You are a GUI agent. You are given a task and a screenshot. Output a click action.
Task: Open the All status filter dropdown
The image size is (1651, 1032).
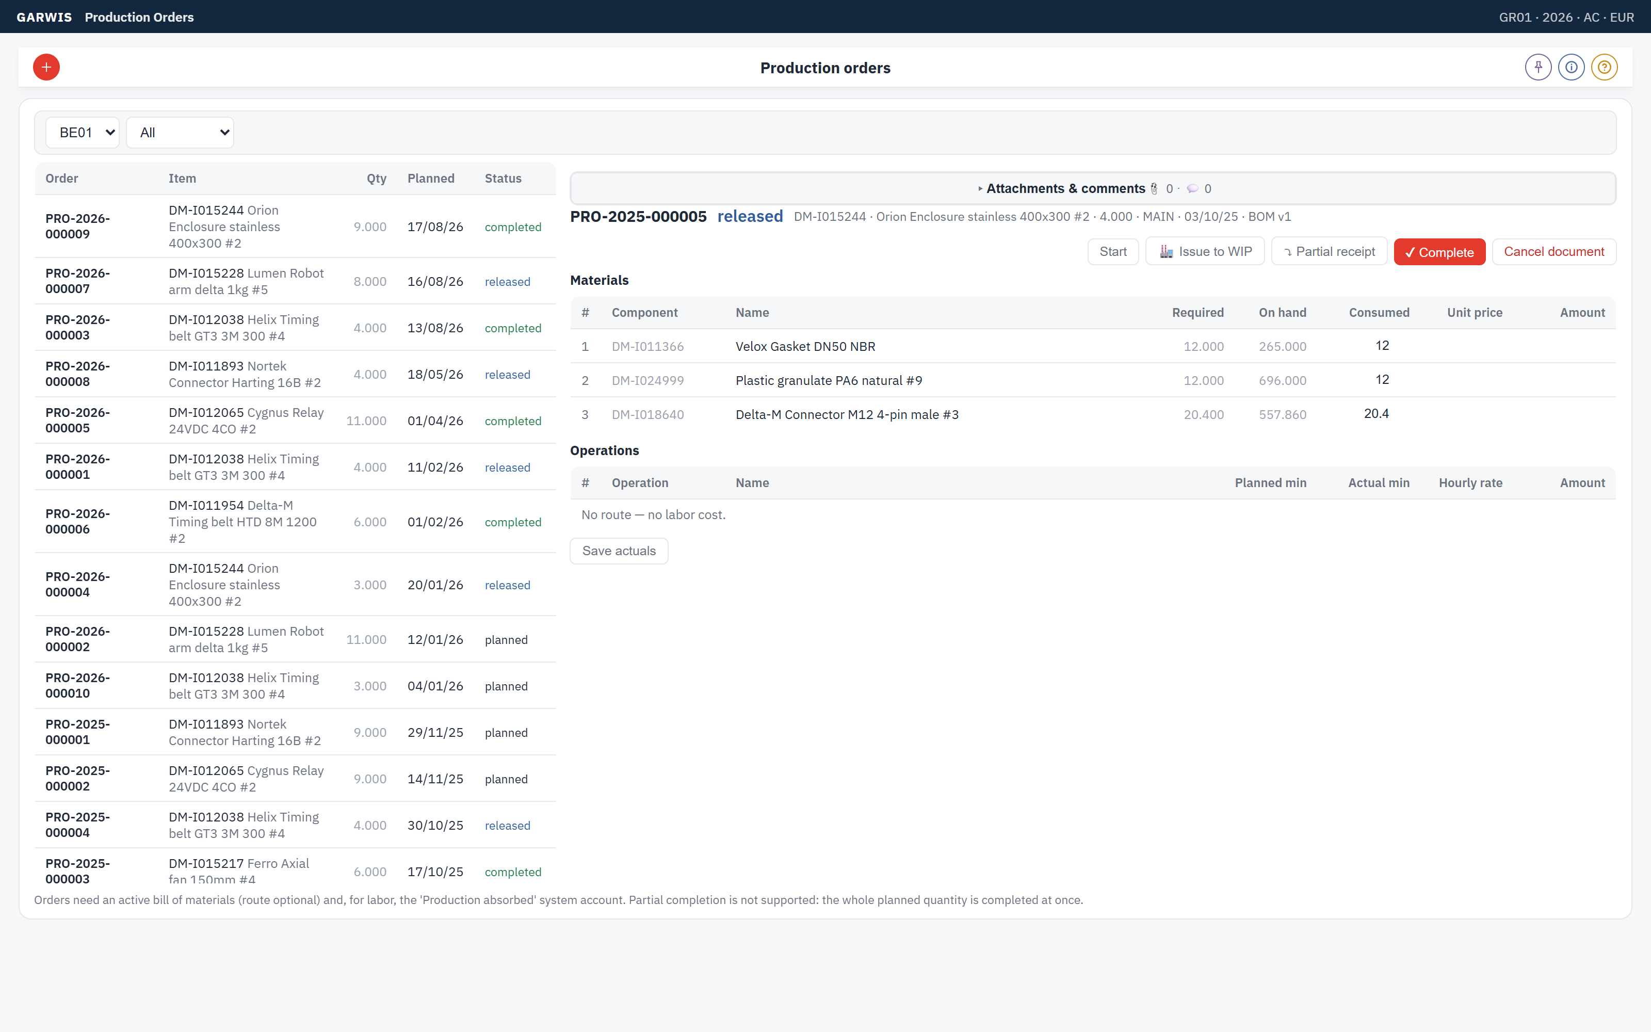tap(180, 133)
